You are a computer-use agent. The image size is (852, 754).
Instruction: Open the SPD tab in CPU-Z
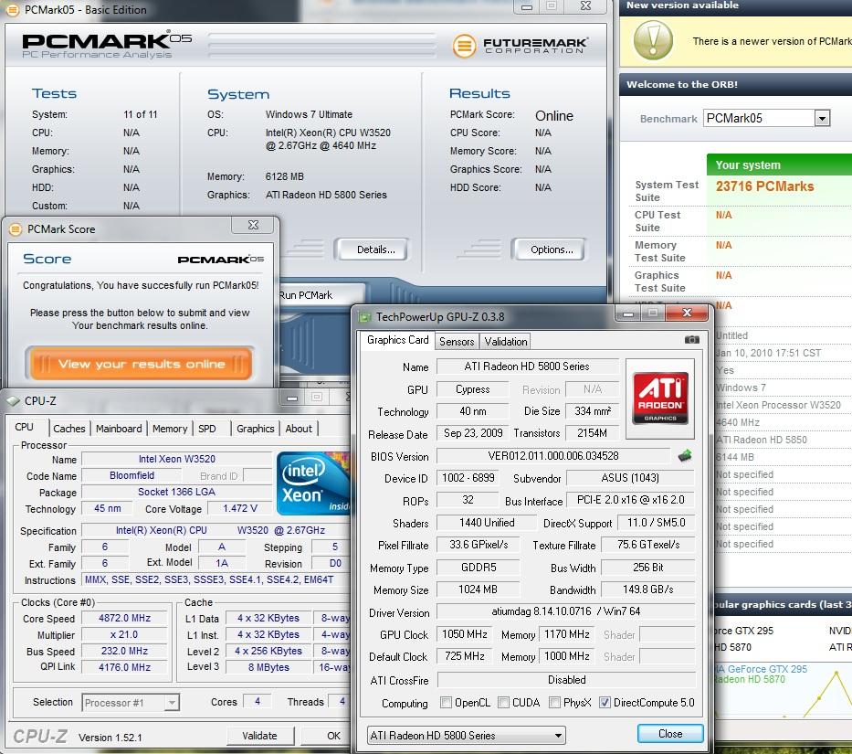[207, 429]
